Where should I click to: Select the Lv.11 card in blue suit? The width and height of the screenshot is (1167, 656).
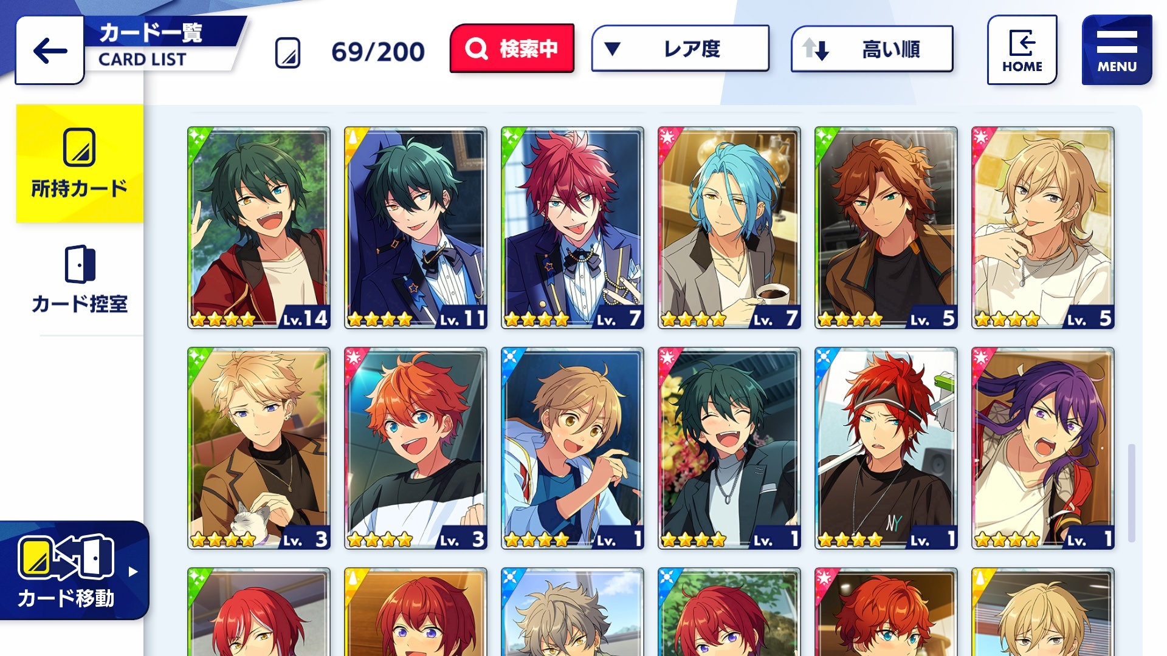click(416, 228)
